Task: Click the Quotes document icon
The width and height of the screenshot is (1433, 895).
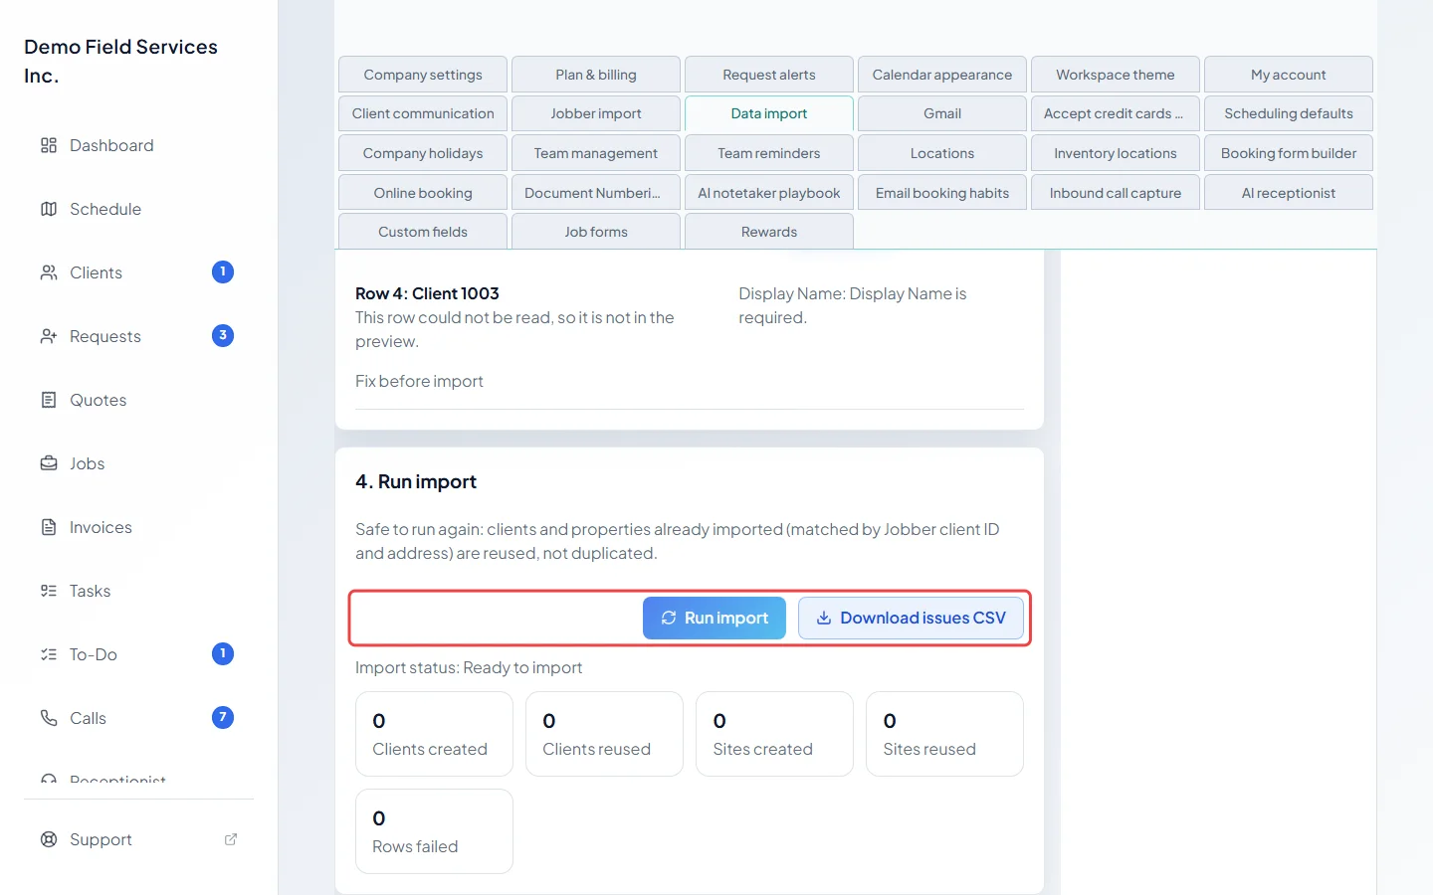Action: (49, 400)
